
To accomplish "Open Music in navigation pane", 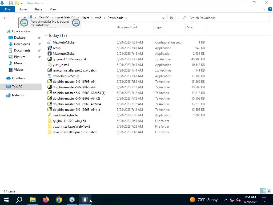I will pos(18,63).
